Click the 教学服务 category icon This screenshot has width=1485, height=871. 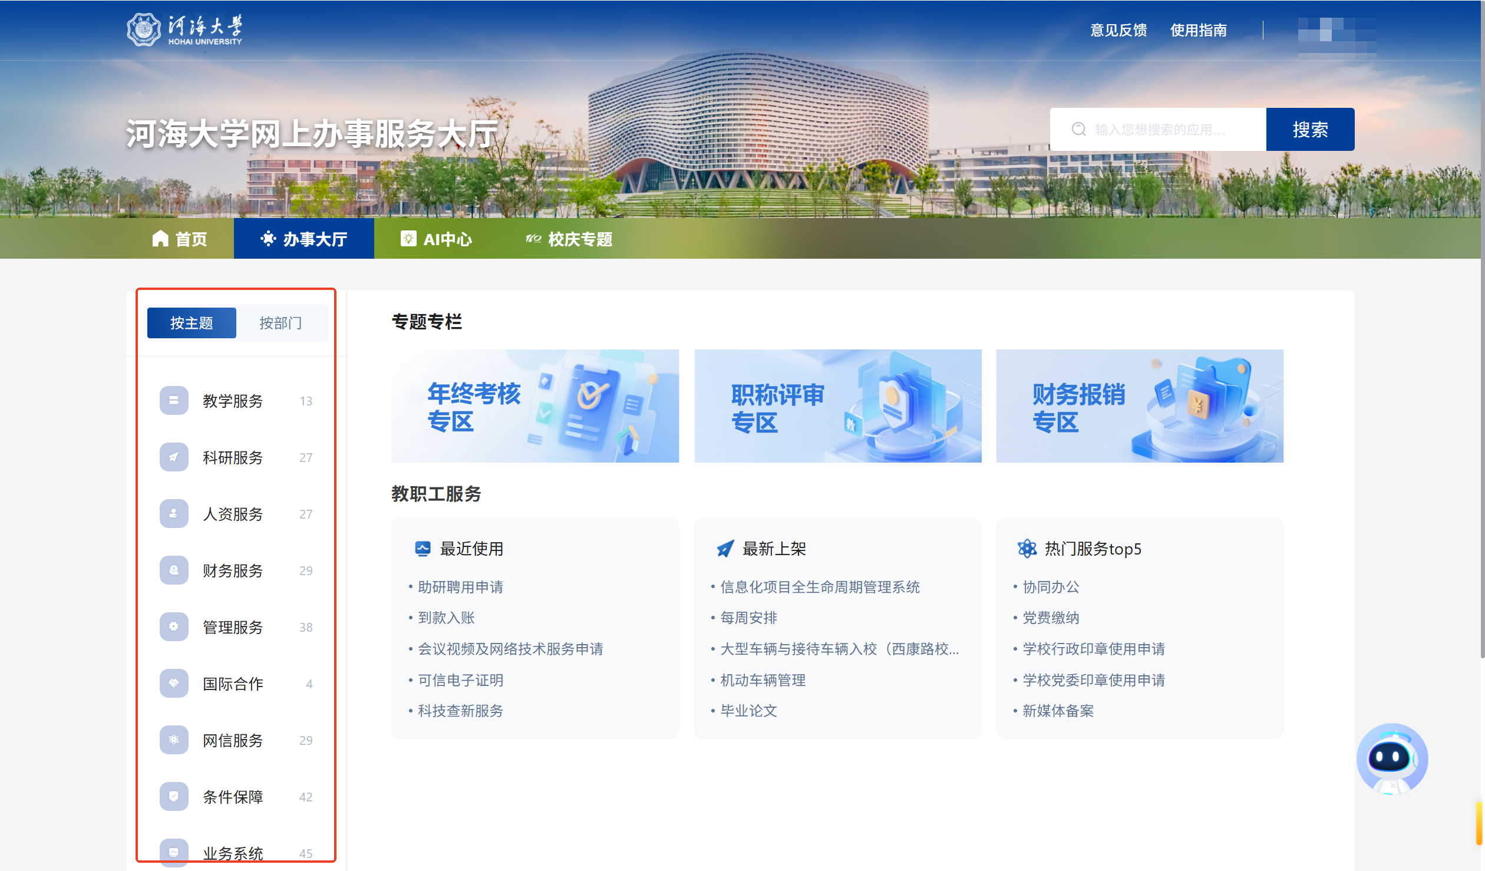pos(174,401)
